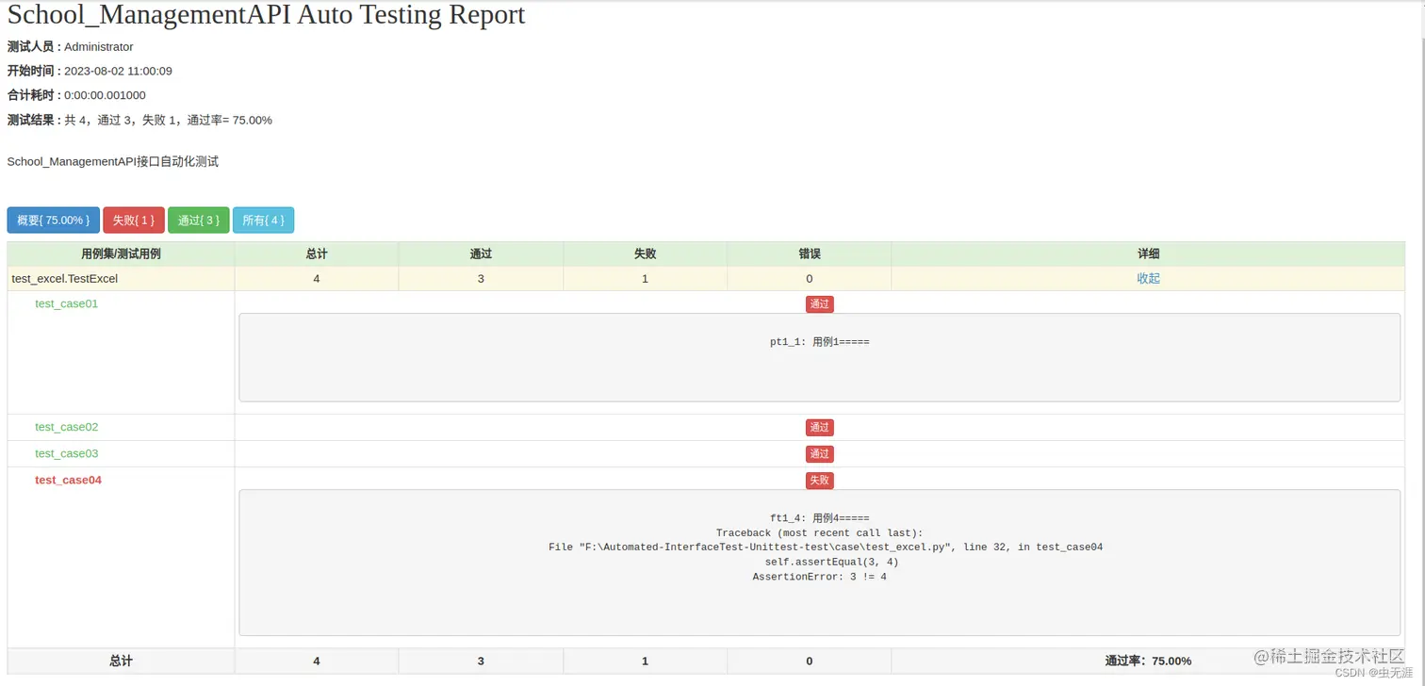Select the report title heading
Image resolution: width=1425 pixels, height=686 pixels.
[267, 15]
